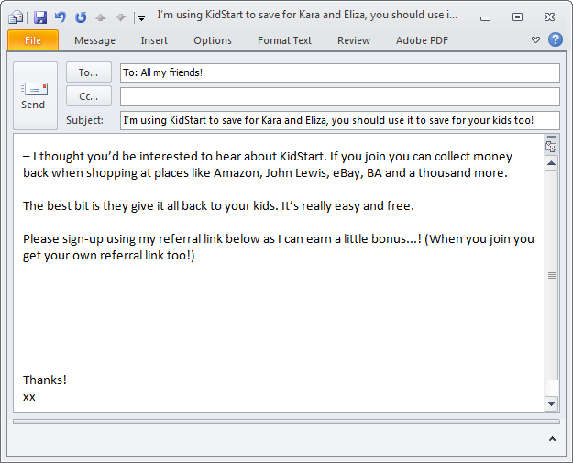Screen dimensions: 573x463
Task: Expand the people pane with bottom chevron
Action: [x=552, y=439]
